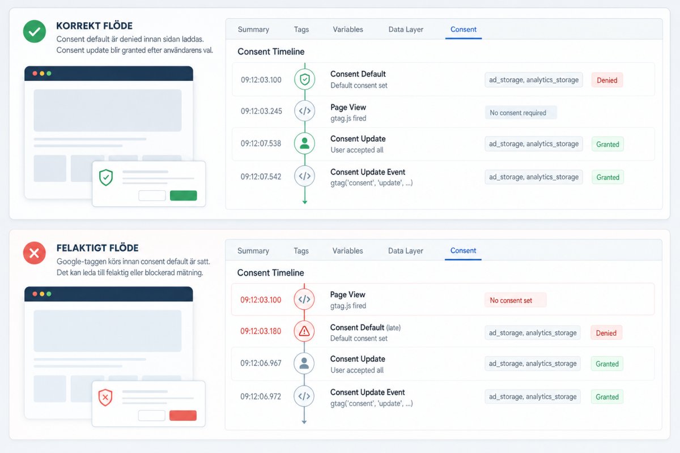Click the white button in the upper consent banner

coord(152,195)
